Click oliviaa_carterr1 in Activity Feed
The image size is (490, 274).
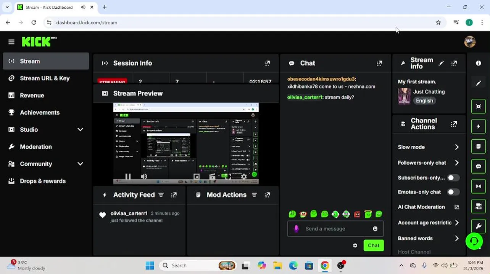coord(129,213)
